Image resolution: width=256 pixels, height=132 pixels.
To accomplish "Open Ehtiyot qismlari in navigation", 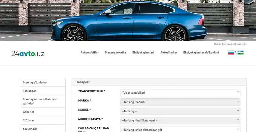I will [143, 52].
